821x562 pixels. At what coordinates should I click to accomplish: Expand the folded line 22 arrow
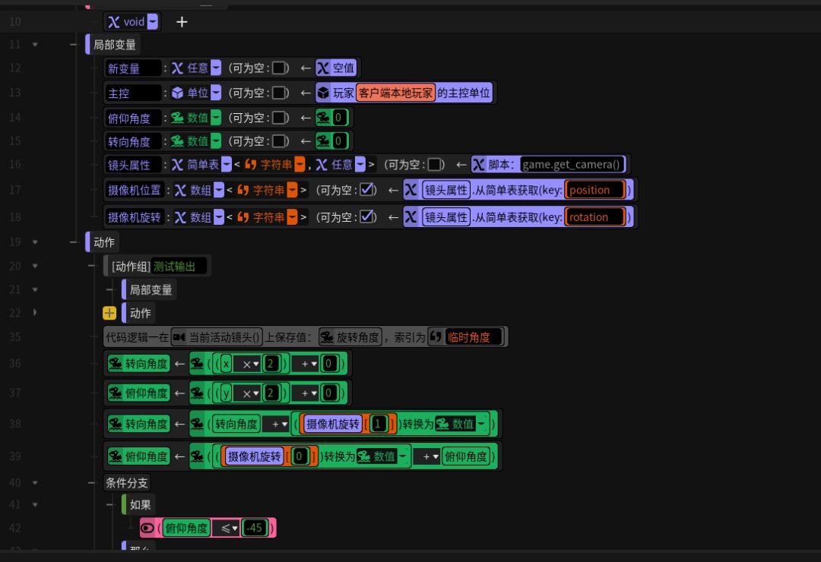point(35,313)
